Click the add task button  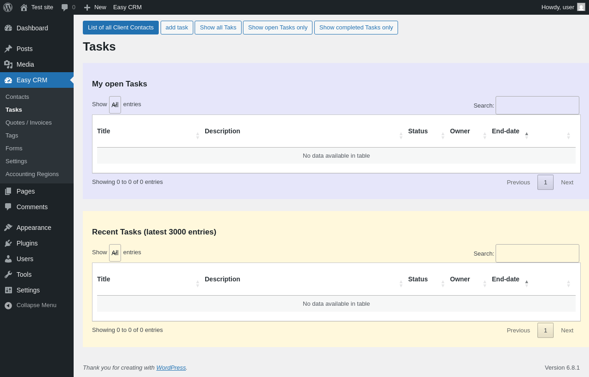pyautogui.click(x=177, y=28)
